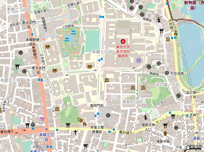Click the Buddhist temple wheel icon at 不忍池西
Viewport: 204px width, 152px height.
(167, 73)
